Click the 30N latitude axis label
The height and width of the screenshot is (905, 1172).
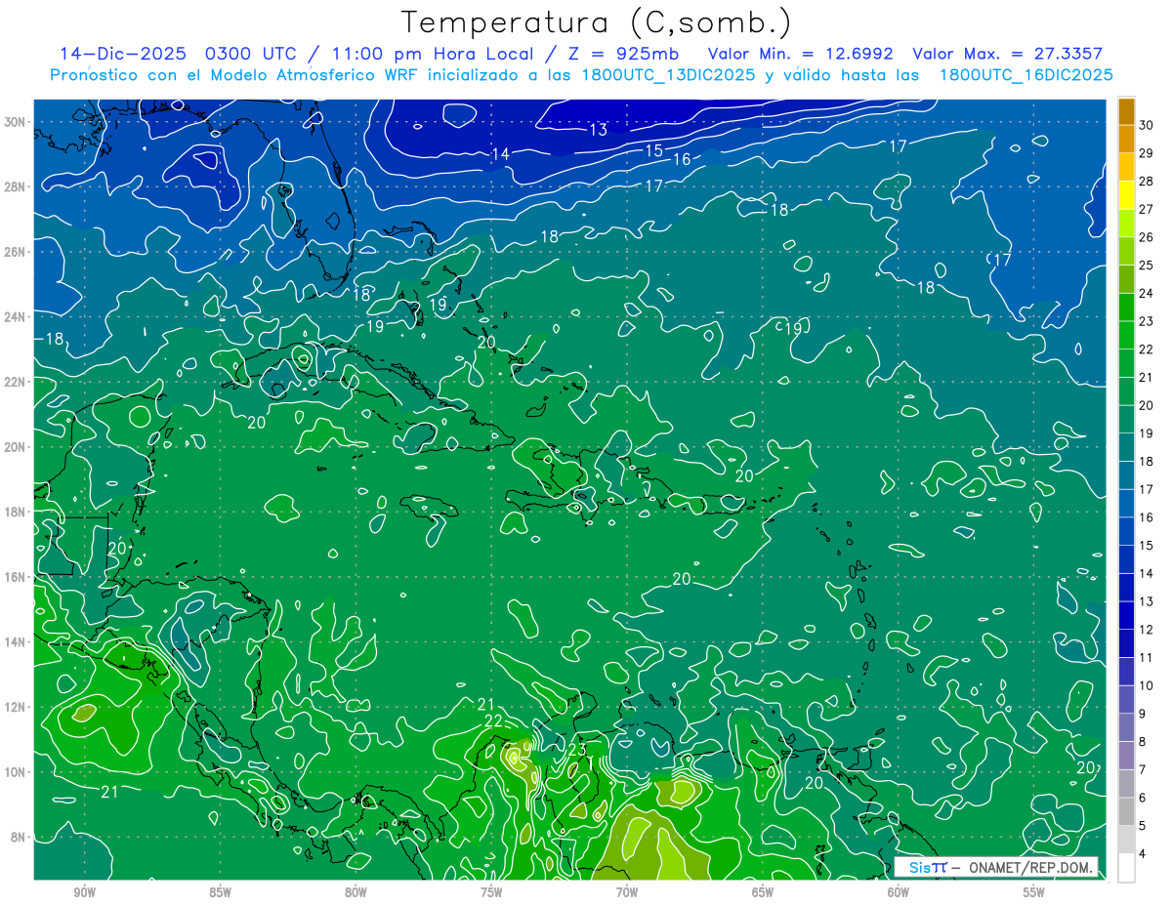coord(17,121)
